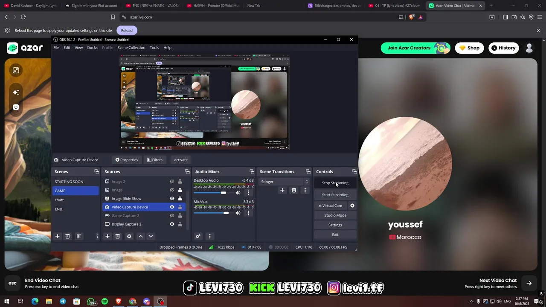Open the File menu in OBS
The image size is (546, 307).
[x=56, y=48]
